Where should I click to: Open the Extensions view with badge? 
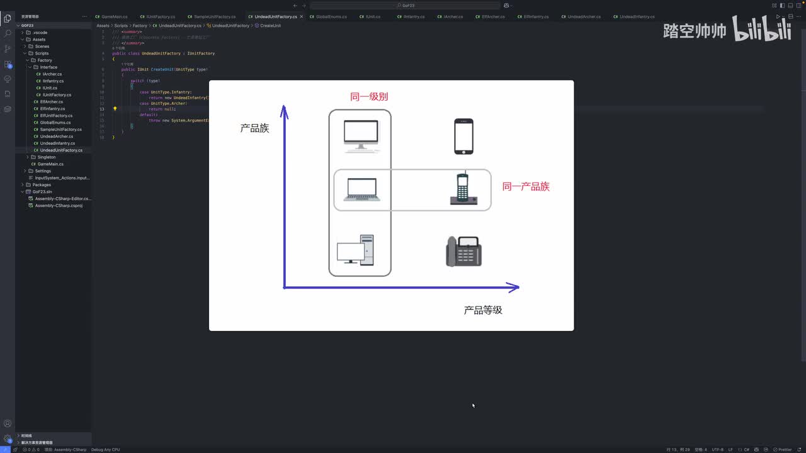coord(8,64)
